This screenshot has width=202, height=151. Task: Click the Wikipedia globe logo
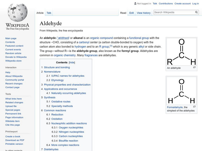coord(17,13)
